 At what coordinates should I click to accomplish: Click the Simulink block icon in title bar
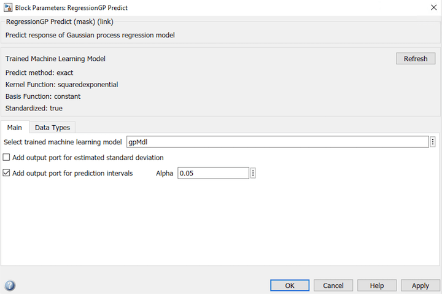point(8,7)
